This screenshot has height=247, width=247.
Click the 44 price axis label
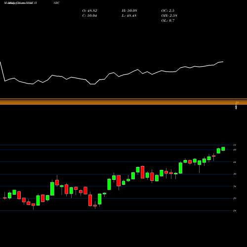(235, 162)
